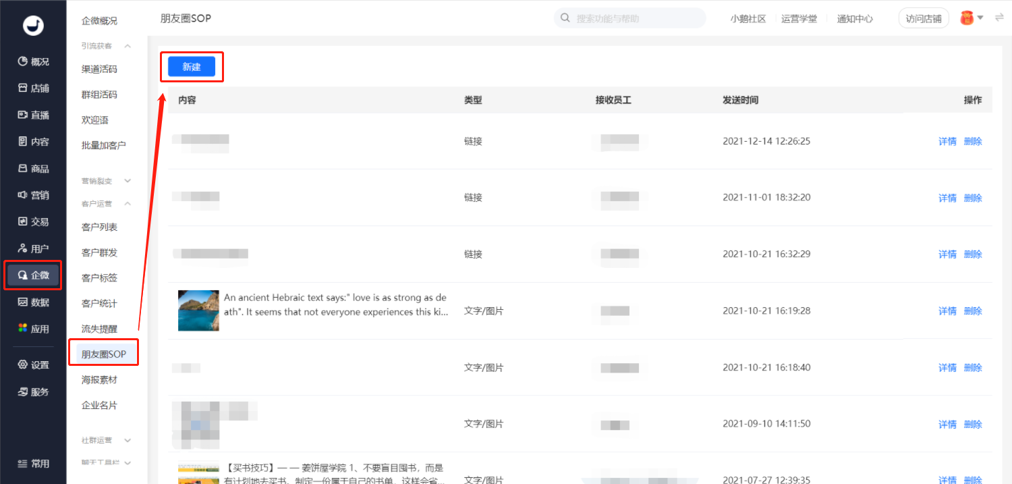Delete the 2021-09-10 14:11:50 entry

973,425
